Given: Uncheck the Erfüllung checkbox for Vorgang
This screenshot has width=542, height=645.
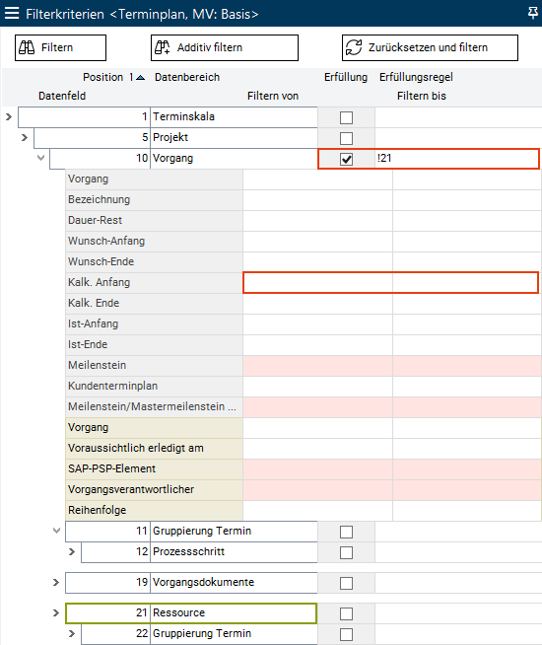Looking at the screenshot, I should point(347,159).
